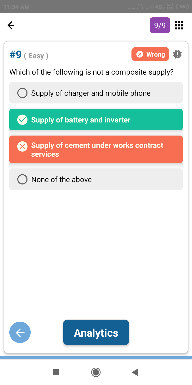The image size is (192, 385).
Task: Tap Android recent apps square button
Action: [x=56, y=372]
